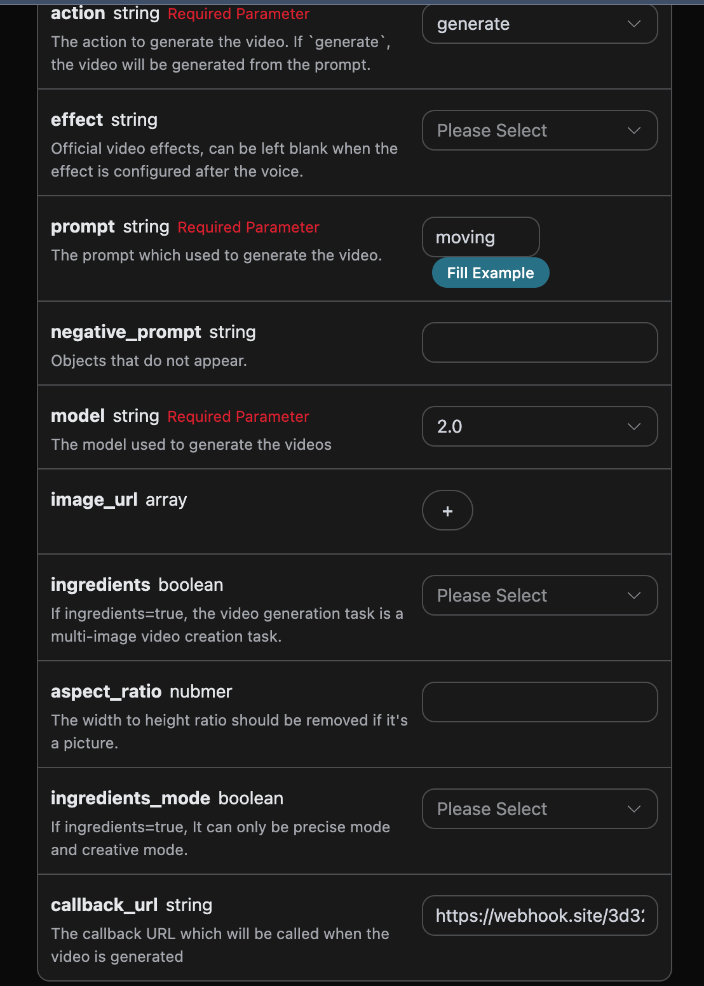Select the callback_url webhook field
Image resolution: width=704 pixels, height=986 pixels.
pos(539,916)
